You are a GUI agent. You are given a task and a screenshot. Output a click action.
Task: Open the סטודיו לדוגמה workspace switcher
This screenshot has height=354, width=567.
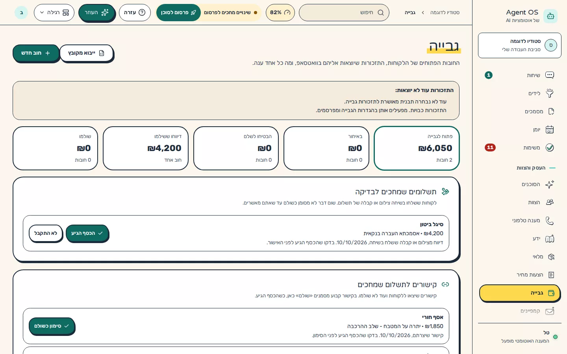pyautogui.click(x=520, y=46)
